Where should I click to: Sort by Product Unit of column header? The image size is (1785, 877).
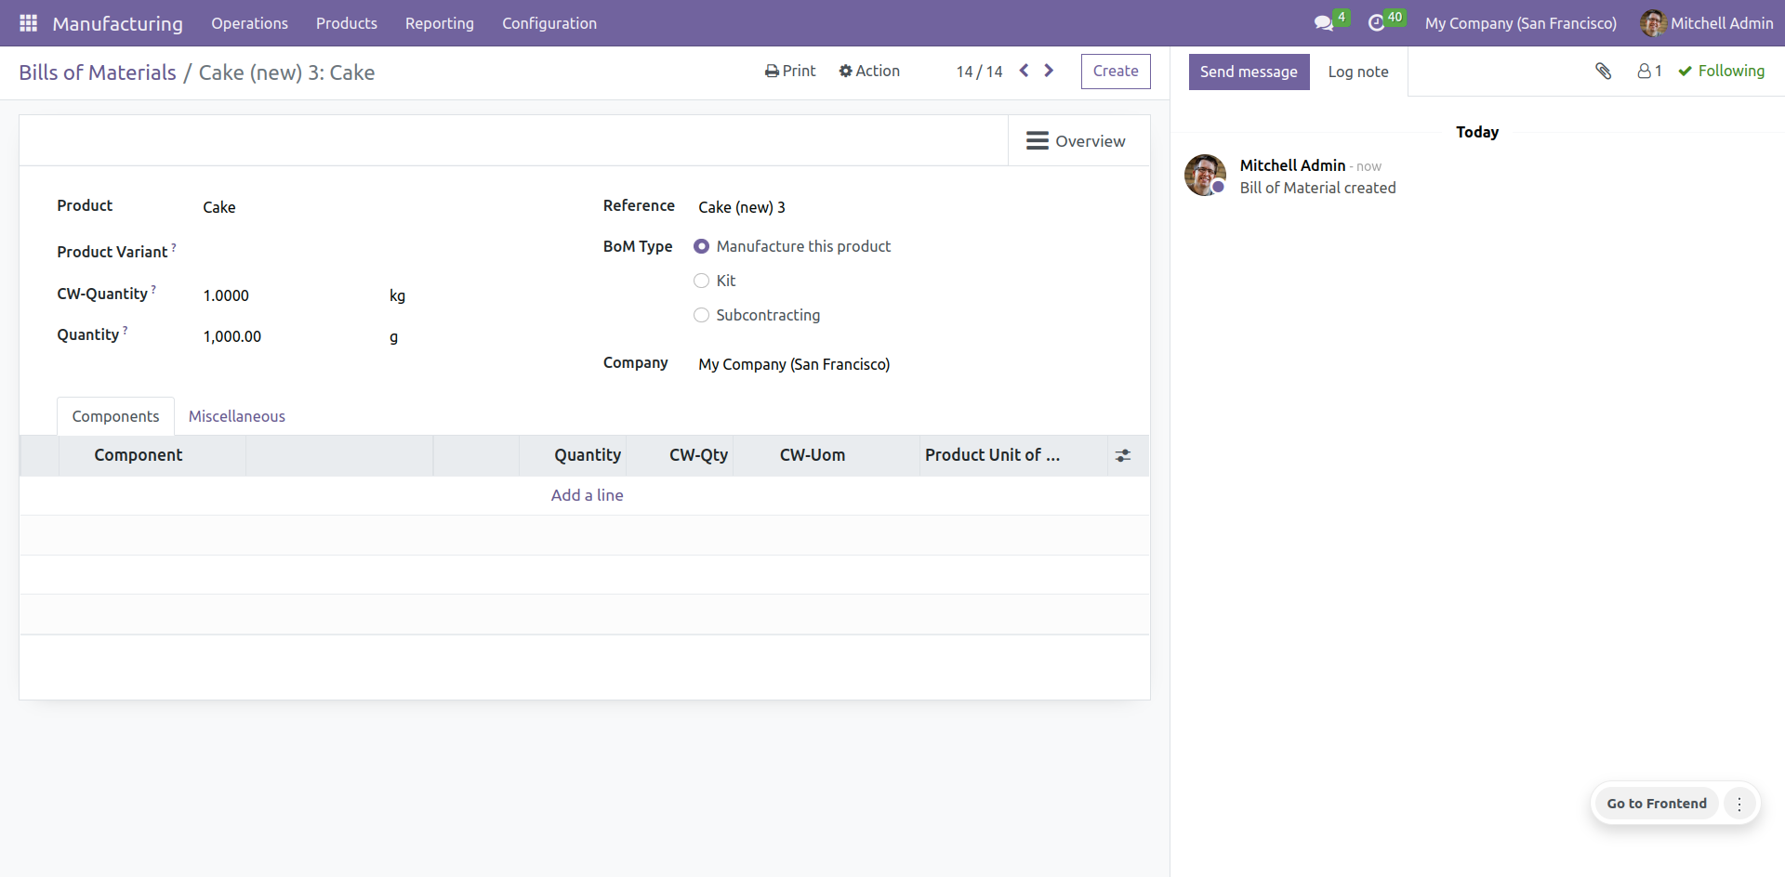point(1013,455)
